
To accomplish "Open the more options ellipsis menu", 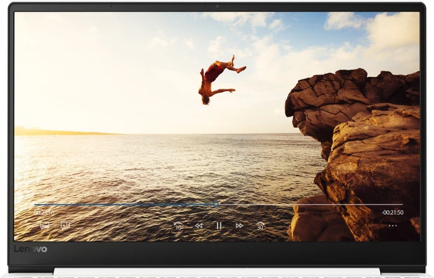I will point(392,226).
